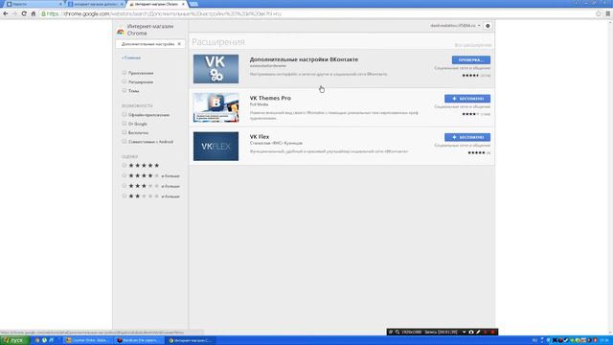Screen dimensions: 613x345
Task: Open the Chrome main menu icon
Action: 608,13
